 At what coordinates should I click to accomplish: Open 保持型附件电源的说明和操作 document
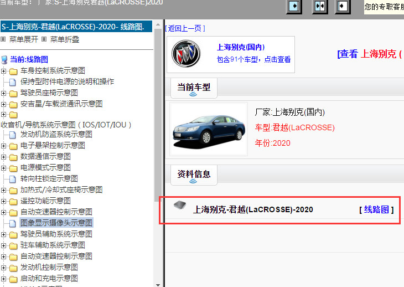coord(67,82)
